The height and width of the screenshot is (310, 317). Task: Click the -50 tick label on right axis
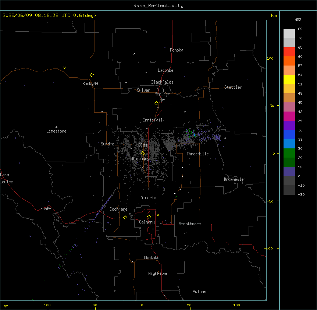[x=270, y=201]
